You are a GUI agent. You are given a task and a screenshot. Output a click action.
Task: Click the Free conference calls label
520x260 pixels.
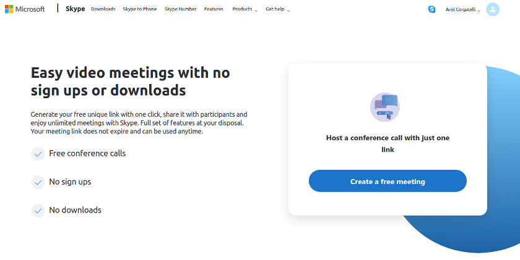pos(87,153)
